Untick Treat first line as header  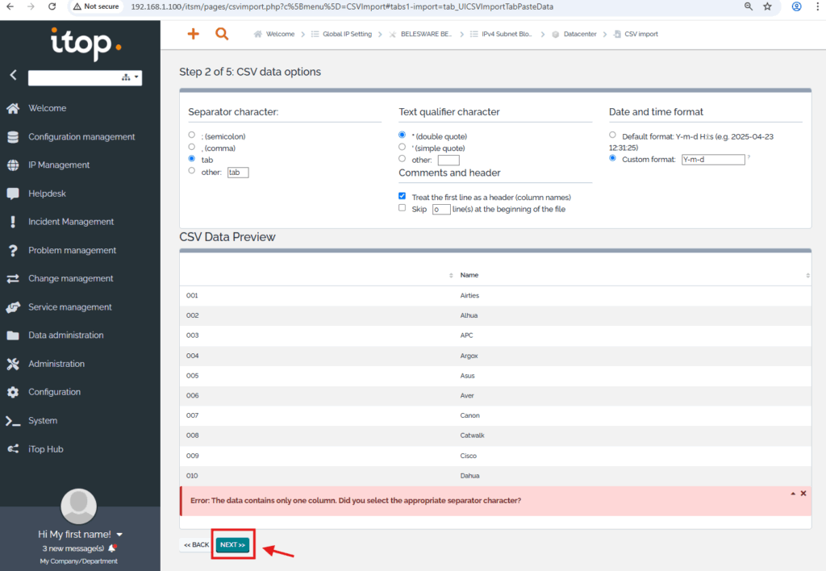(x=403, y=196)
